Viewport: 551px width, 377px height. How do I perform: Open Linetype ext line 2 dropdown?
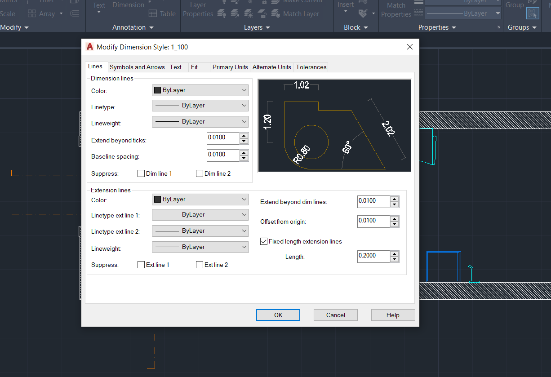pos(200,231)
